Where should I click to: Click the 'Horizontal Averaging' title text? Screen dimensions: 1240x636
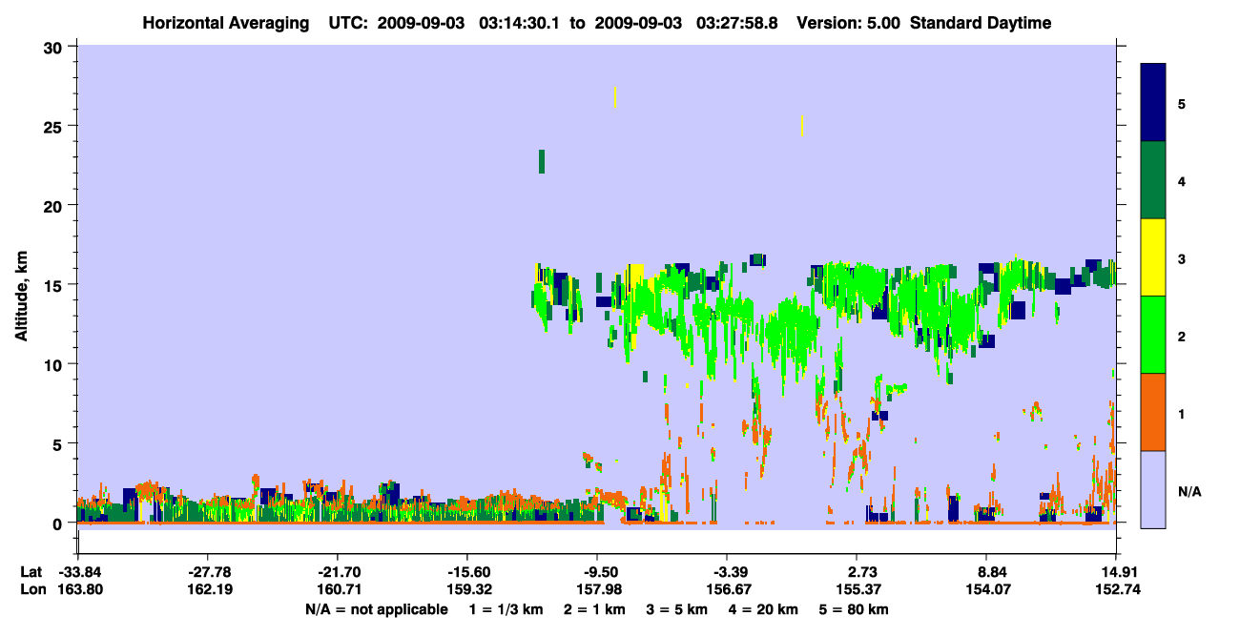(x=225, y=23)
